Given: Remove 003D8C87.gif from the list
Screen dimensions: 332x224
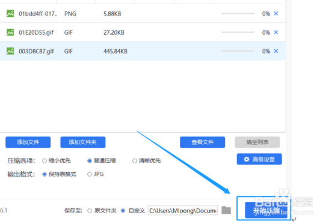Looking at the screenshot, I should click(276, 51).
